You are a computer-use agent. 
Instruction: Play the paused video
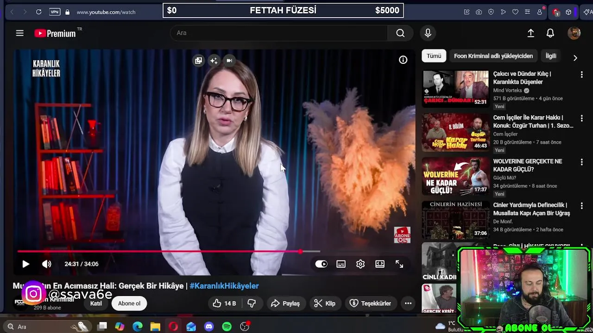26,264
